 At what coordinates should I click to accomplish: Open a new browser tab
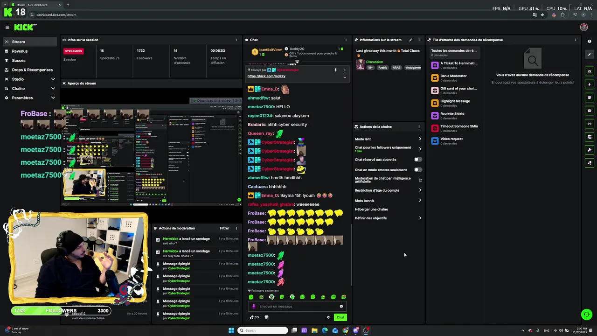[x=68, y=5]
